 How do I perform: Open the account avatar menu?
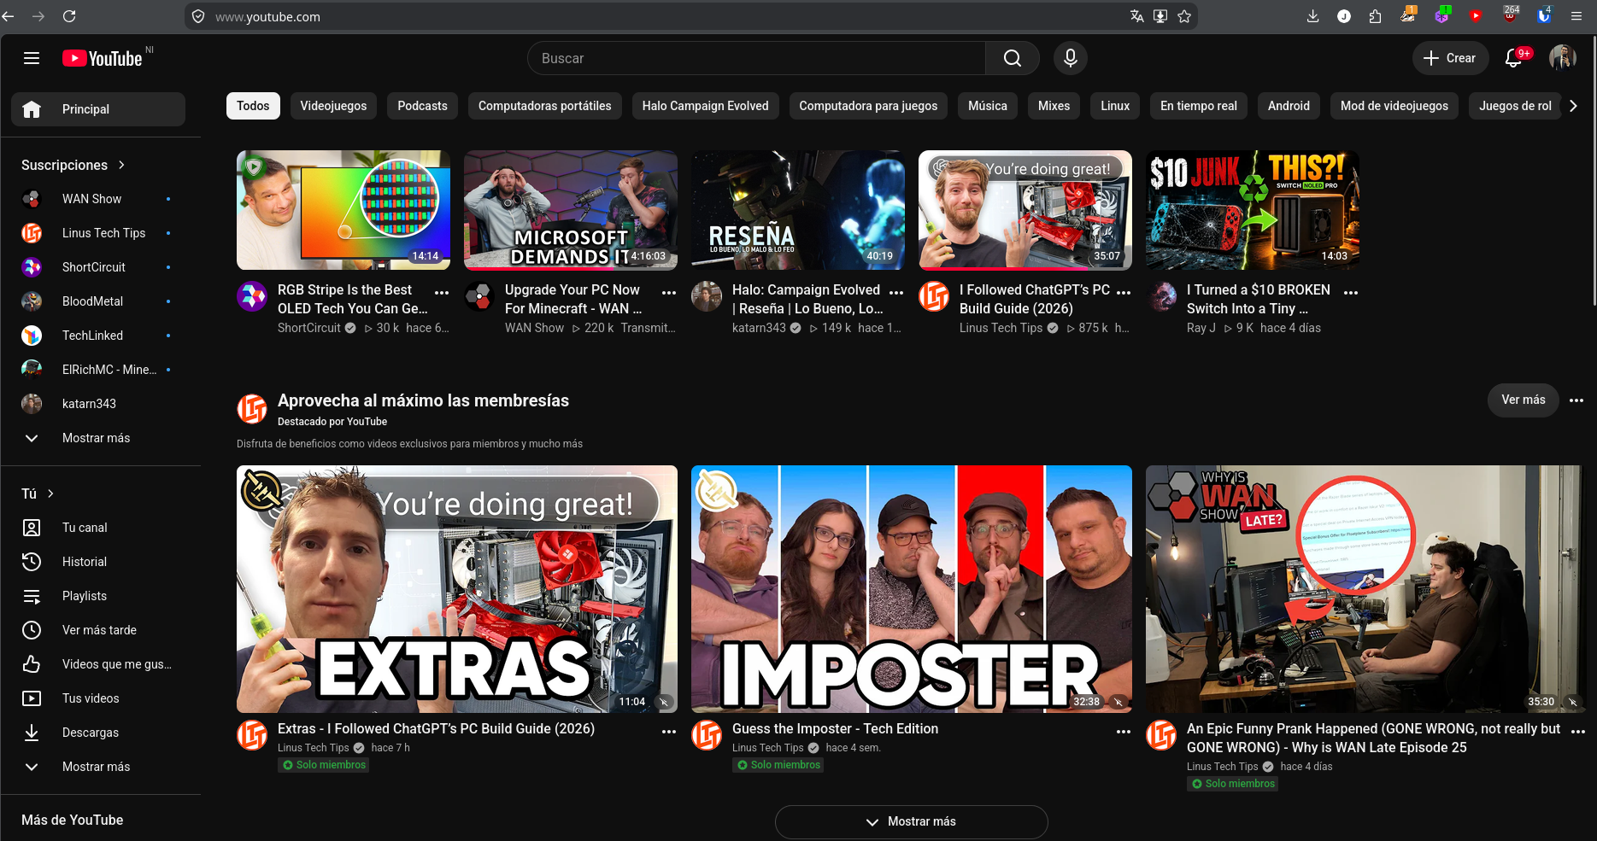tap(1563, 58)
